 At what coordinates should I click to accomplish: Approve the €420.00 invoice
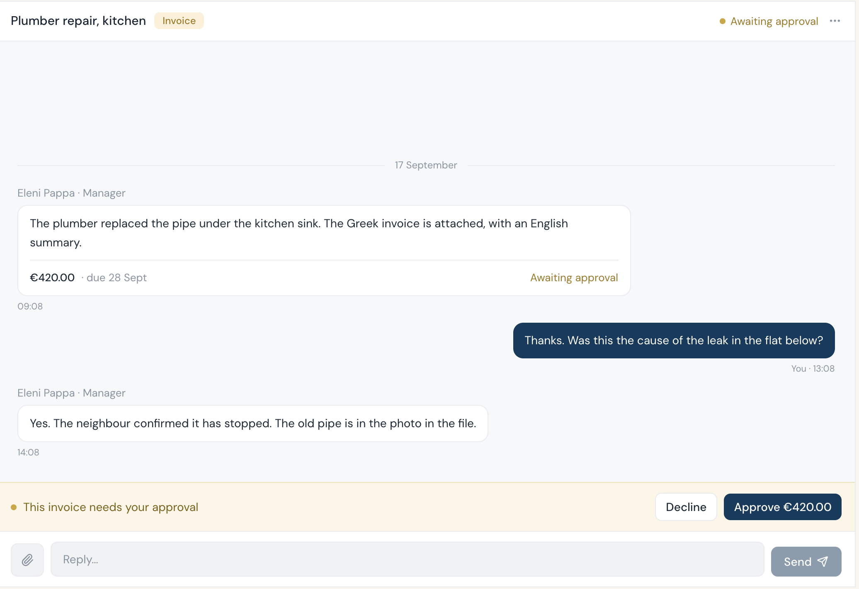click(x=782, y=507)
